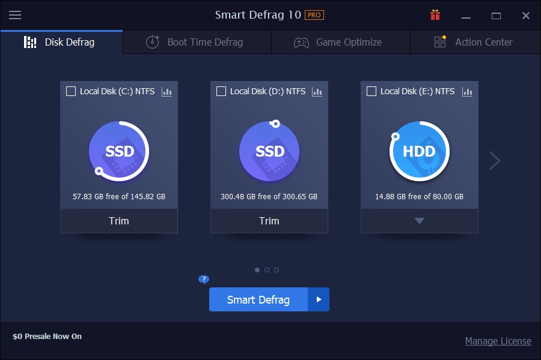Click Trim button for Local Disk (D:)
The image size is (541, 360).
269,221
